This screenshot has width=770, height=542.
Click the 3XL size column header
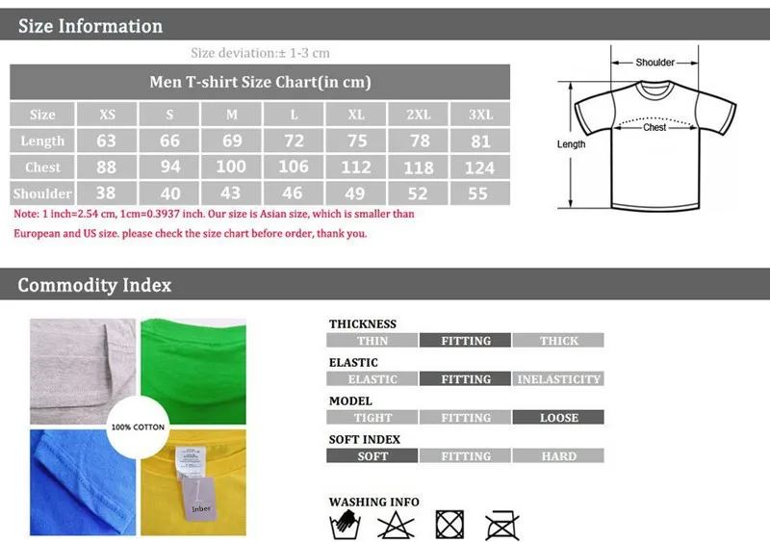point(480,114)
